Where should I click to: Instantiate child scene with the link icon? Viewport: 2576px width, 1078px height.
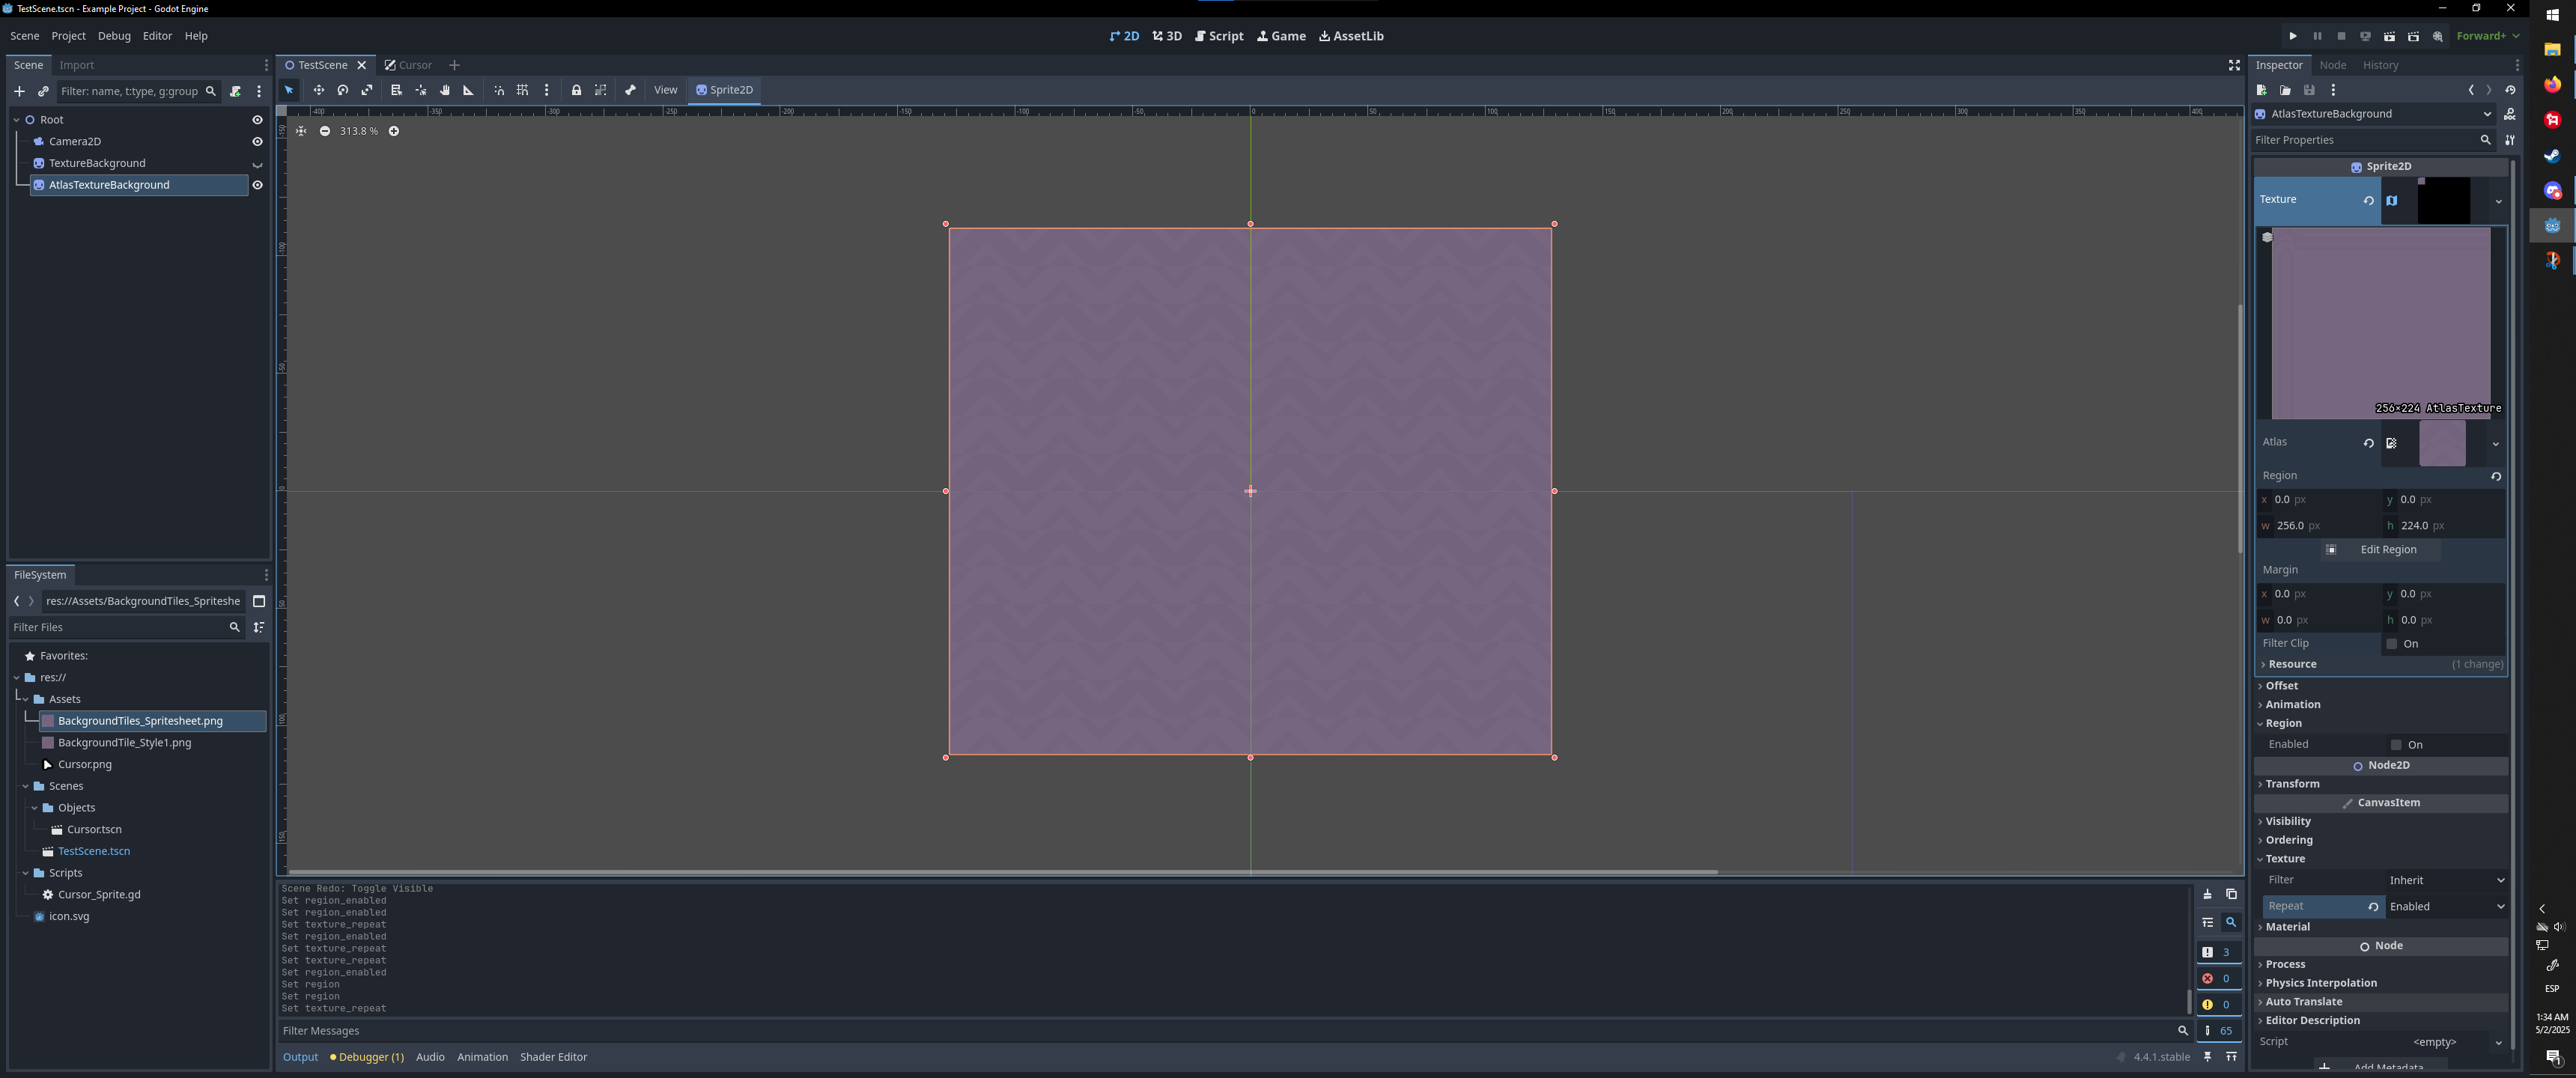tap(43, 91)
